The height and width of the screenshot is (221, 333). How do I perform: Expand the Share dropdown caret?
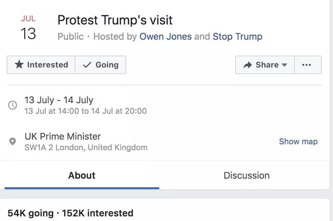284,65
